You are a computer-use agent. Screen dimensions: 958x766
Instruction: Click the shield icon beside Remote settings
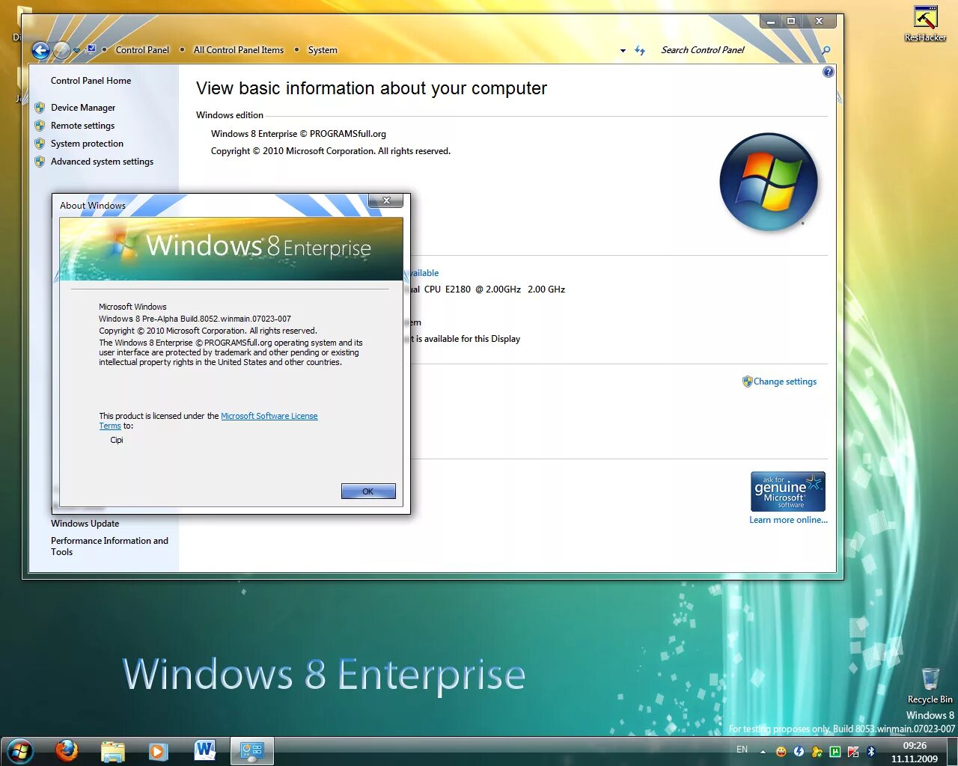point(40,126)
